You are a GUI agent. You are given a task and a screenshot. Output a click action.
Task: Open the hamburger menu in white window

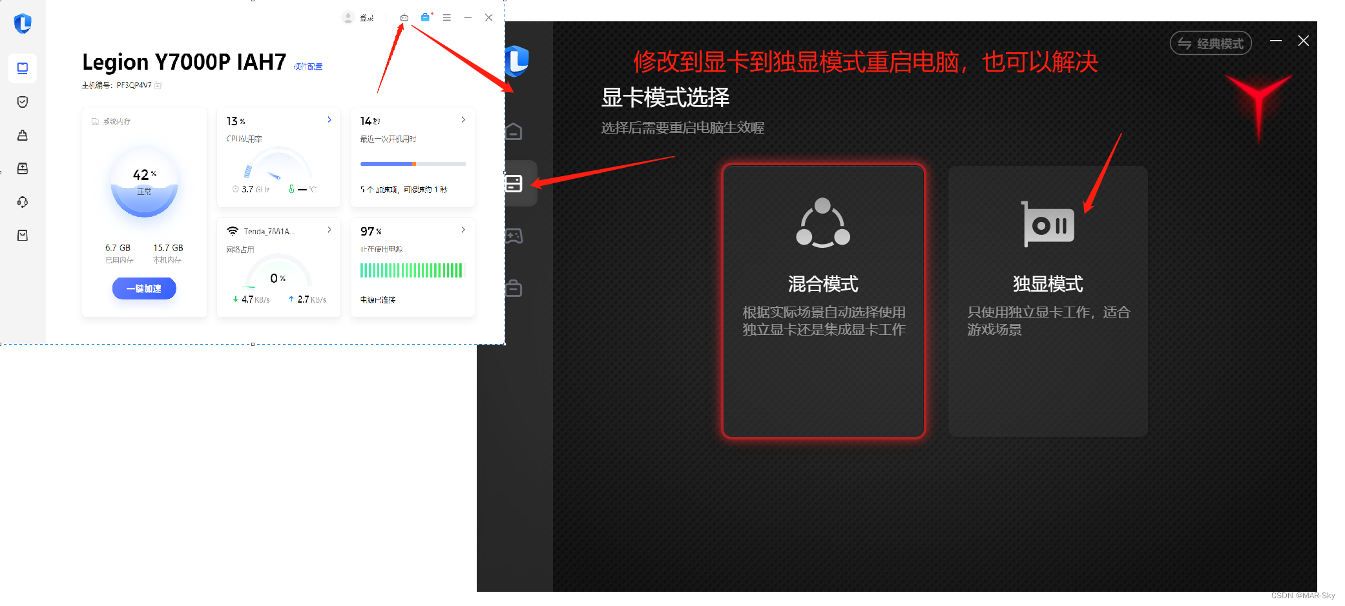tap(447, 17)
